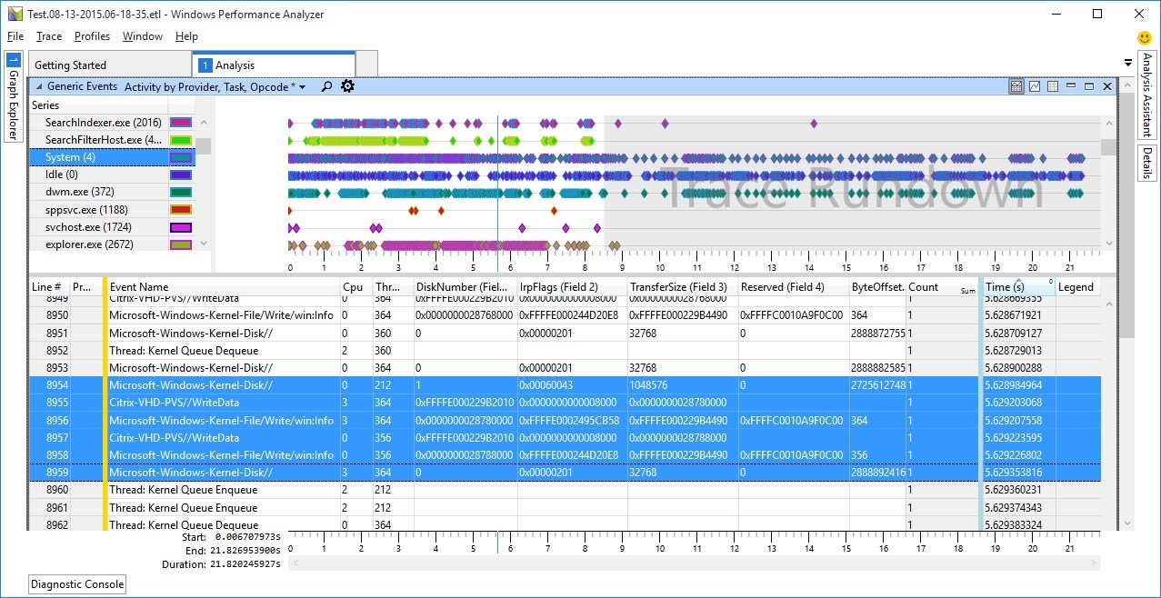Maximize the Generic Events panel
1161x598 pixels.
pos(1088,86)
